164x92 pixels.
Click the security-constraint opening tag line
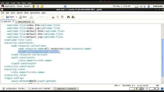19,43
